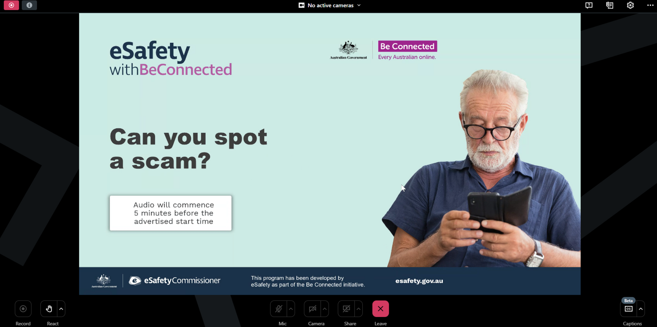The height and width of the screenshot is (327, 657).
Task: Click the Settings gear icon
Action: [630, 5]
